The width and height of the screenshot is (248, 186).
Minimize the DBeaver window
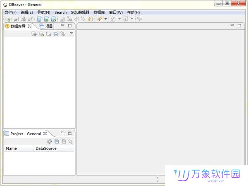(x=218, y=3)
